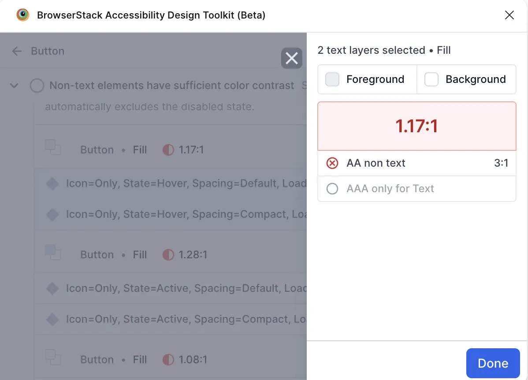
Task: Click the diamond icon of the Hover Default variant
Action: tap(52, 183)
